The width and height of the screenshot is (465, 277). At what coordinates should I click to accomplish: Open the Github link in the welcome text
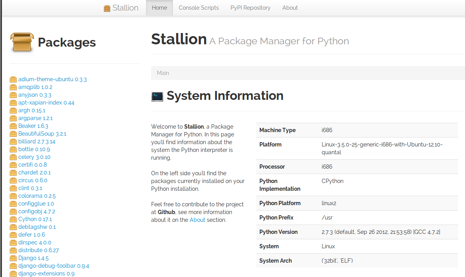click(x=166, y=212)
